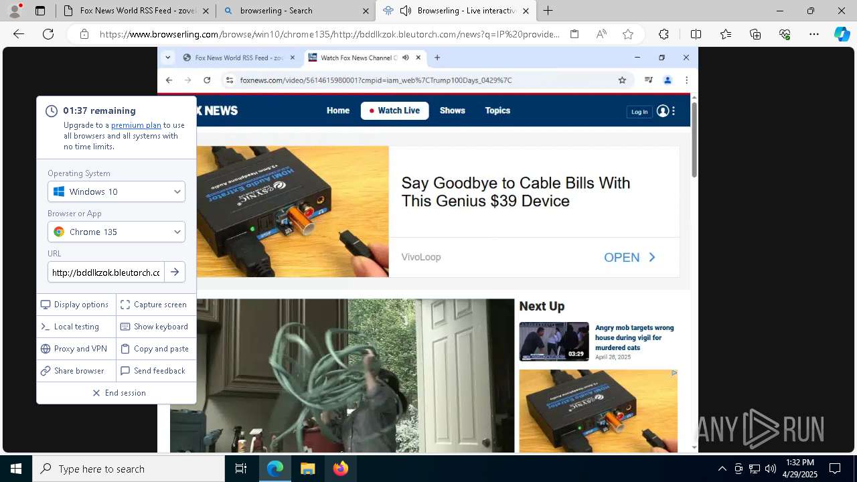
Task: Open Local testing
Action: click(x=76, y=327)
